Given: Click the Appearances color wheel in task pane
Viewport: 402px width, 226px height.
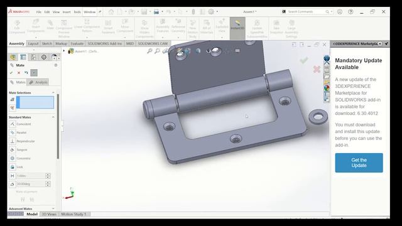Looking at the screenshot, I should 327,88.
